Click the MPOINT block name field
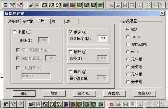Screen dimensions: 168x109 click(36, 76)
